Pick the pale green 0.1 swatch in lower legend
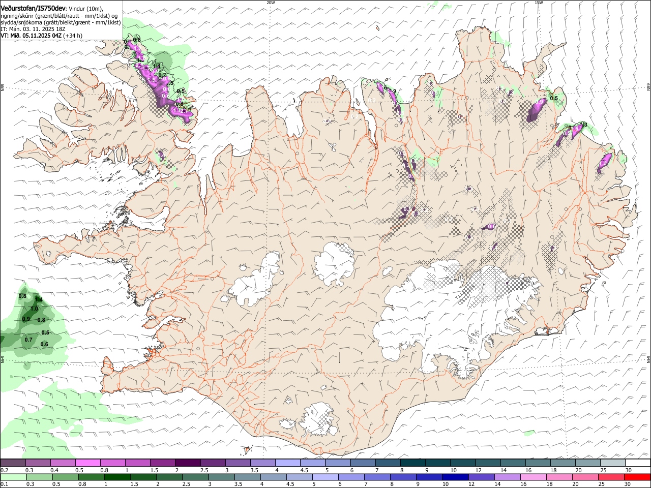 (13, 477)
